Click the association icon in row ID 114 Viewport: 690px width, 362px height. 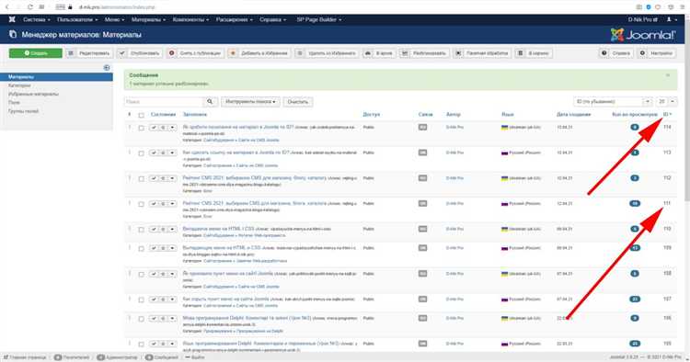[422, 128]
